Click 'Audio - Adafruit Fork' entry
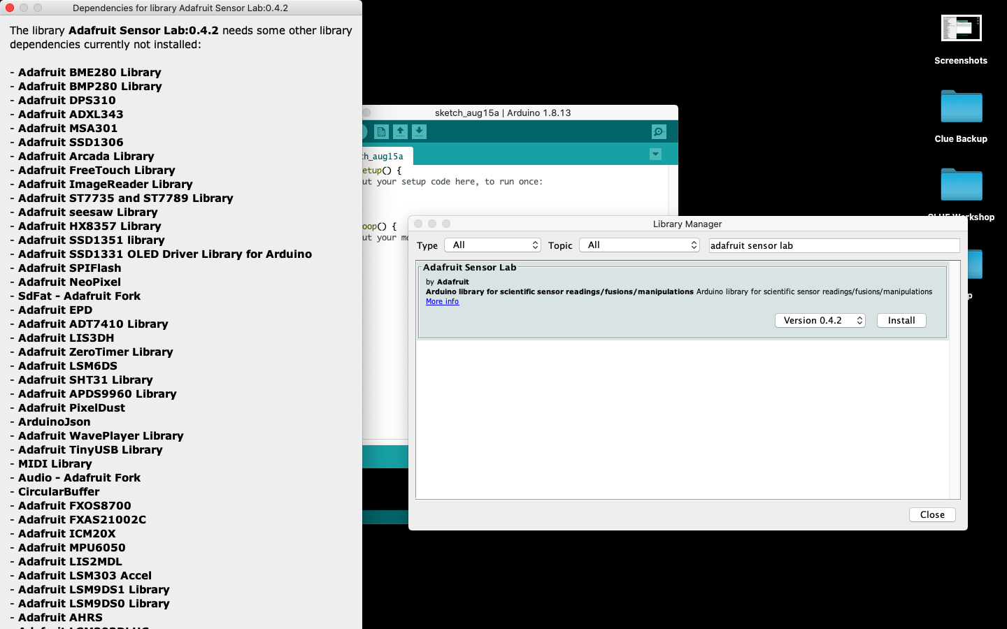 pos(80,477)
